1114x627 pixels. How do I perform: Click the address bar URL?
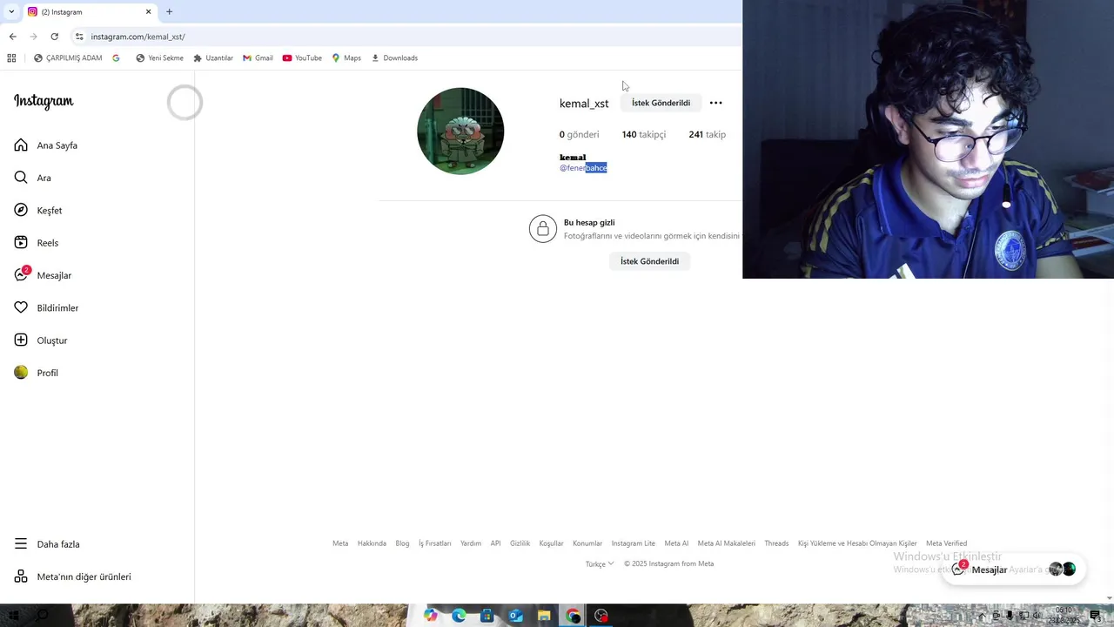coord(138,37)
